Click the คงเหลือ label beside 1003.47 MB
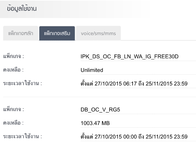This screenshot has height=144, width=196. (x=13, y=123)
